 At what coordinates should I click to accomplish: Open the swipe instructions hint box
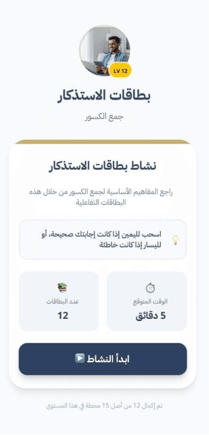point(103,239)
